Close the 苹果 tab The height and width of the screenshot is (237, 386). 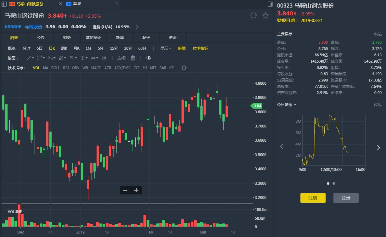[x=117, y=4]
